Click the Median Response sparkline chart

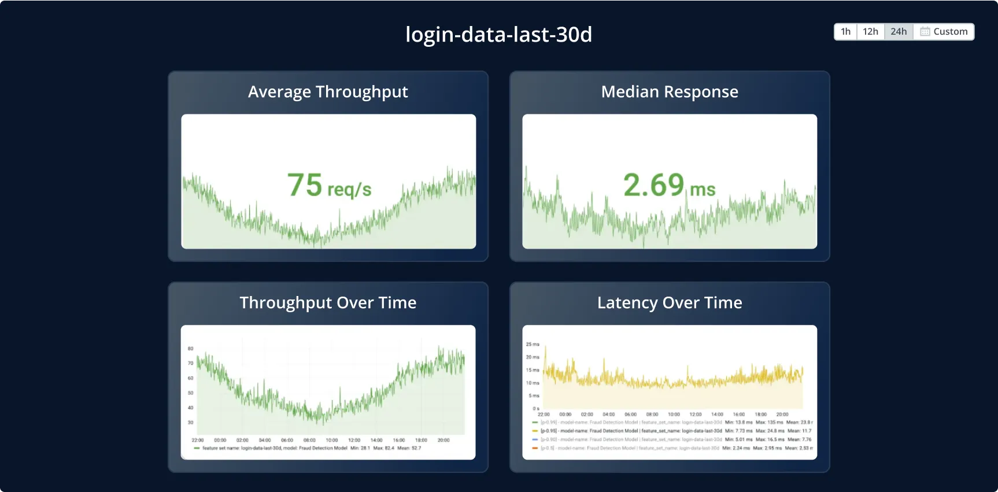pyautogui.click(x=670, y=182)
